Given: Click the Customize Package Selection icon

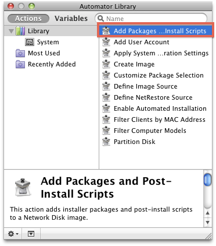Looking at the screenshot, I should tap(106, 75).
